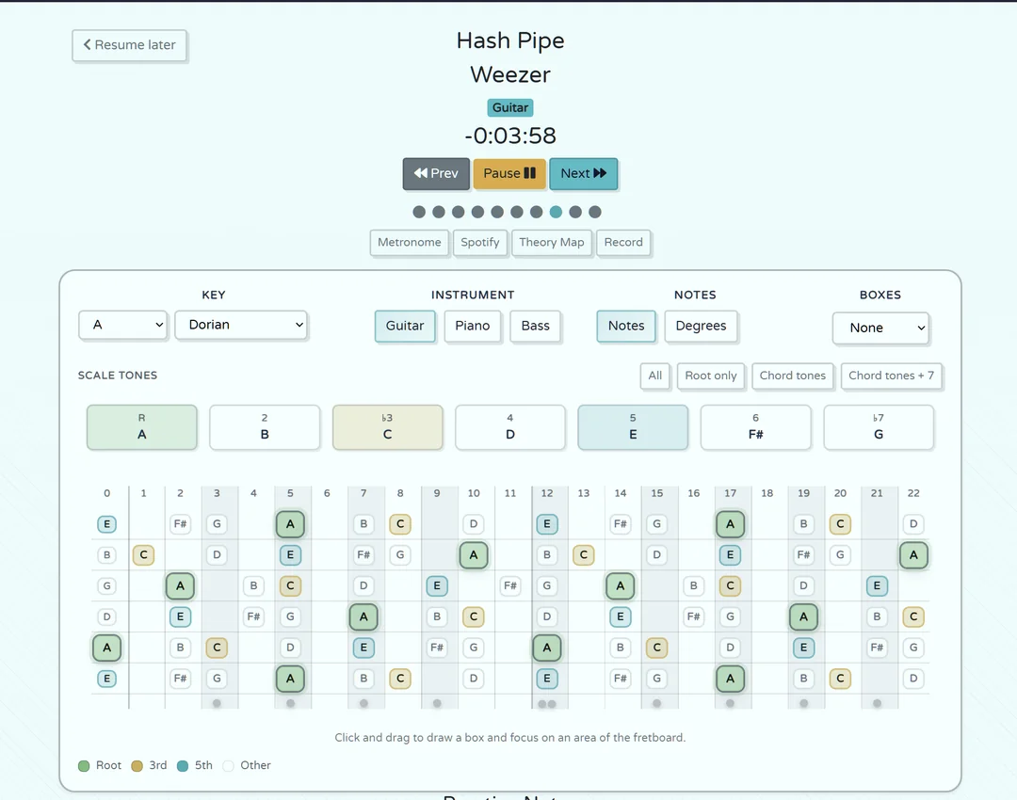
Task: Click fret number 12 header
Action: pos(547,493)
